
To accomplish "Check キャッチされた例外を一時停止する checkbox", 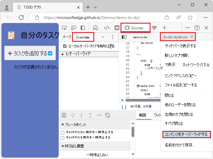I will (x=62, y=138).
